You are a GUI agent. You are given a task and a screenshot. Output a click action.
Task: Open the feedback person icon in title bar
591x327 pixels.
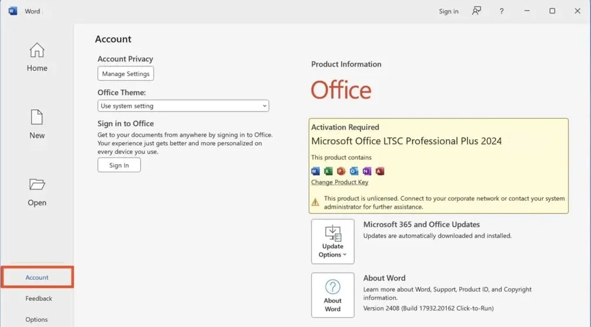[x=476, y=11]
